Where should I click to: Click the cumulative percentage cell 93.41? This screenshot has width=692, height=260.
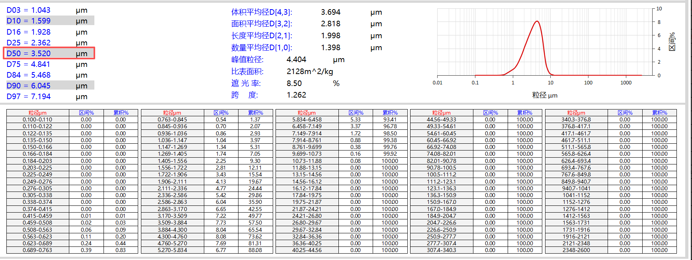(x=390, y=119)
